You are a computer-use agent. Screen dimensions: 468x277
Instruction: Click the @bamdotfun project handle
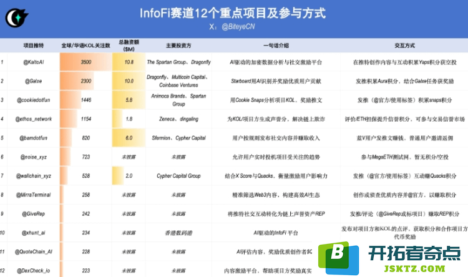point(34,138)
